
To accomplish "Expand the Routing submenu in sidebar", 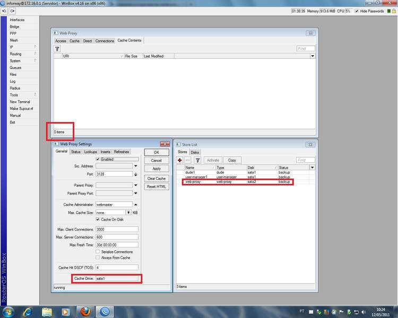I will 35,54.
